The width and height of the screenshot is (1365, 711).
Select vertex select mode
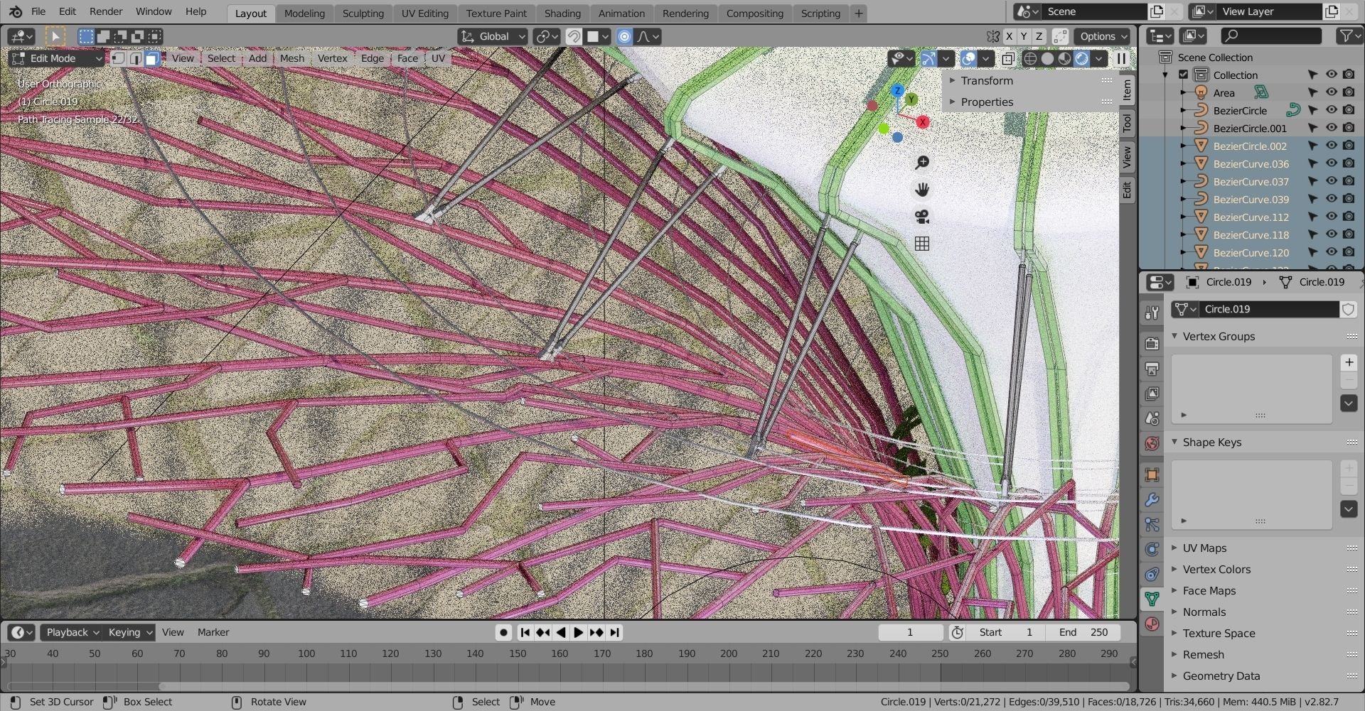119,58
